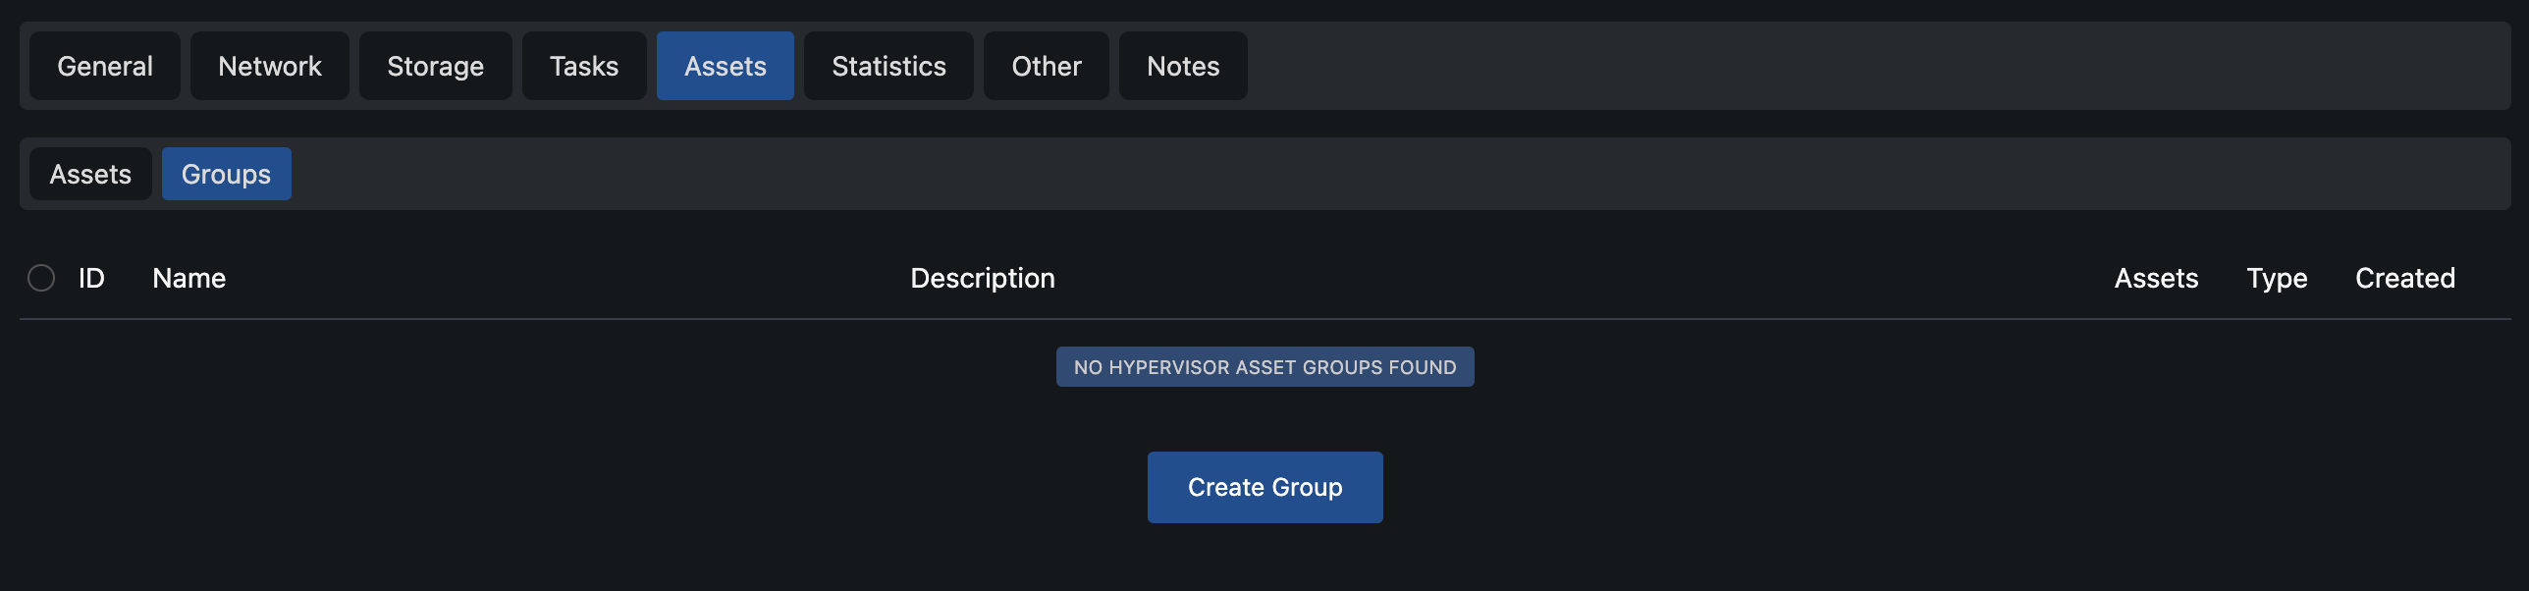
Task: Click the Description column header
Action: tap(983, 278)
